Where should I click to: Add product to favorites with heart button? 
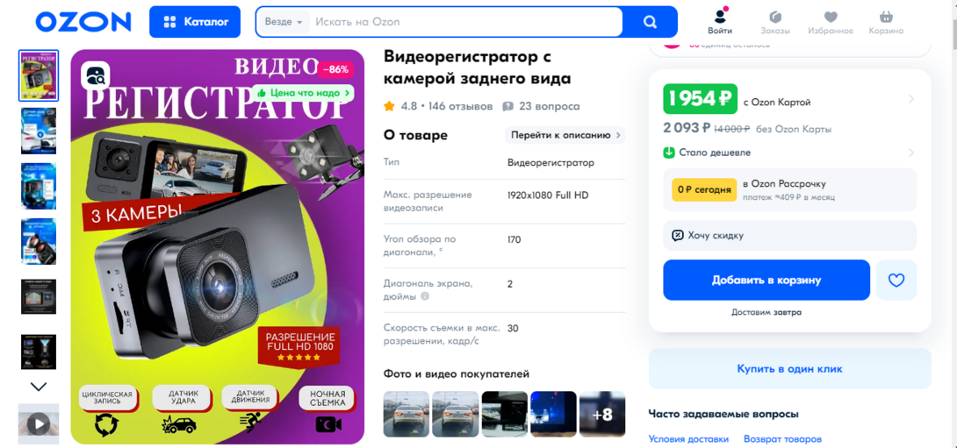(x=896, y=280)
